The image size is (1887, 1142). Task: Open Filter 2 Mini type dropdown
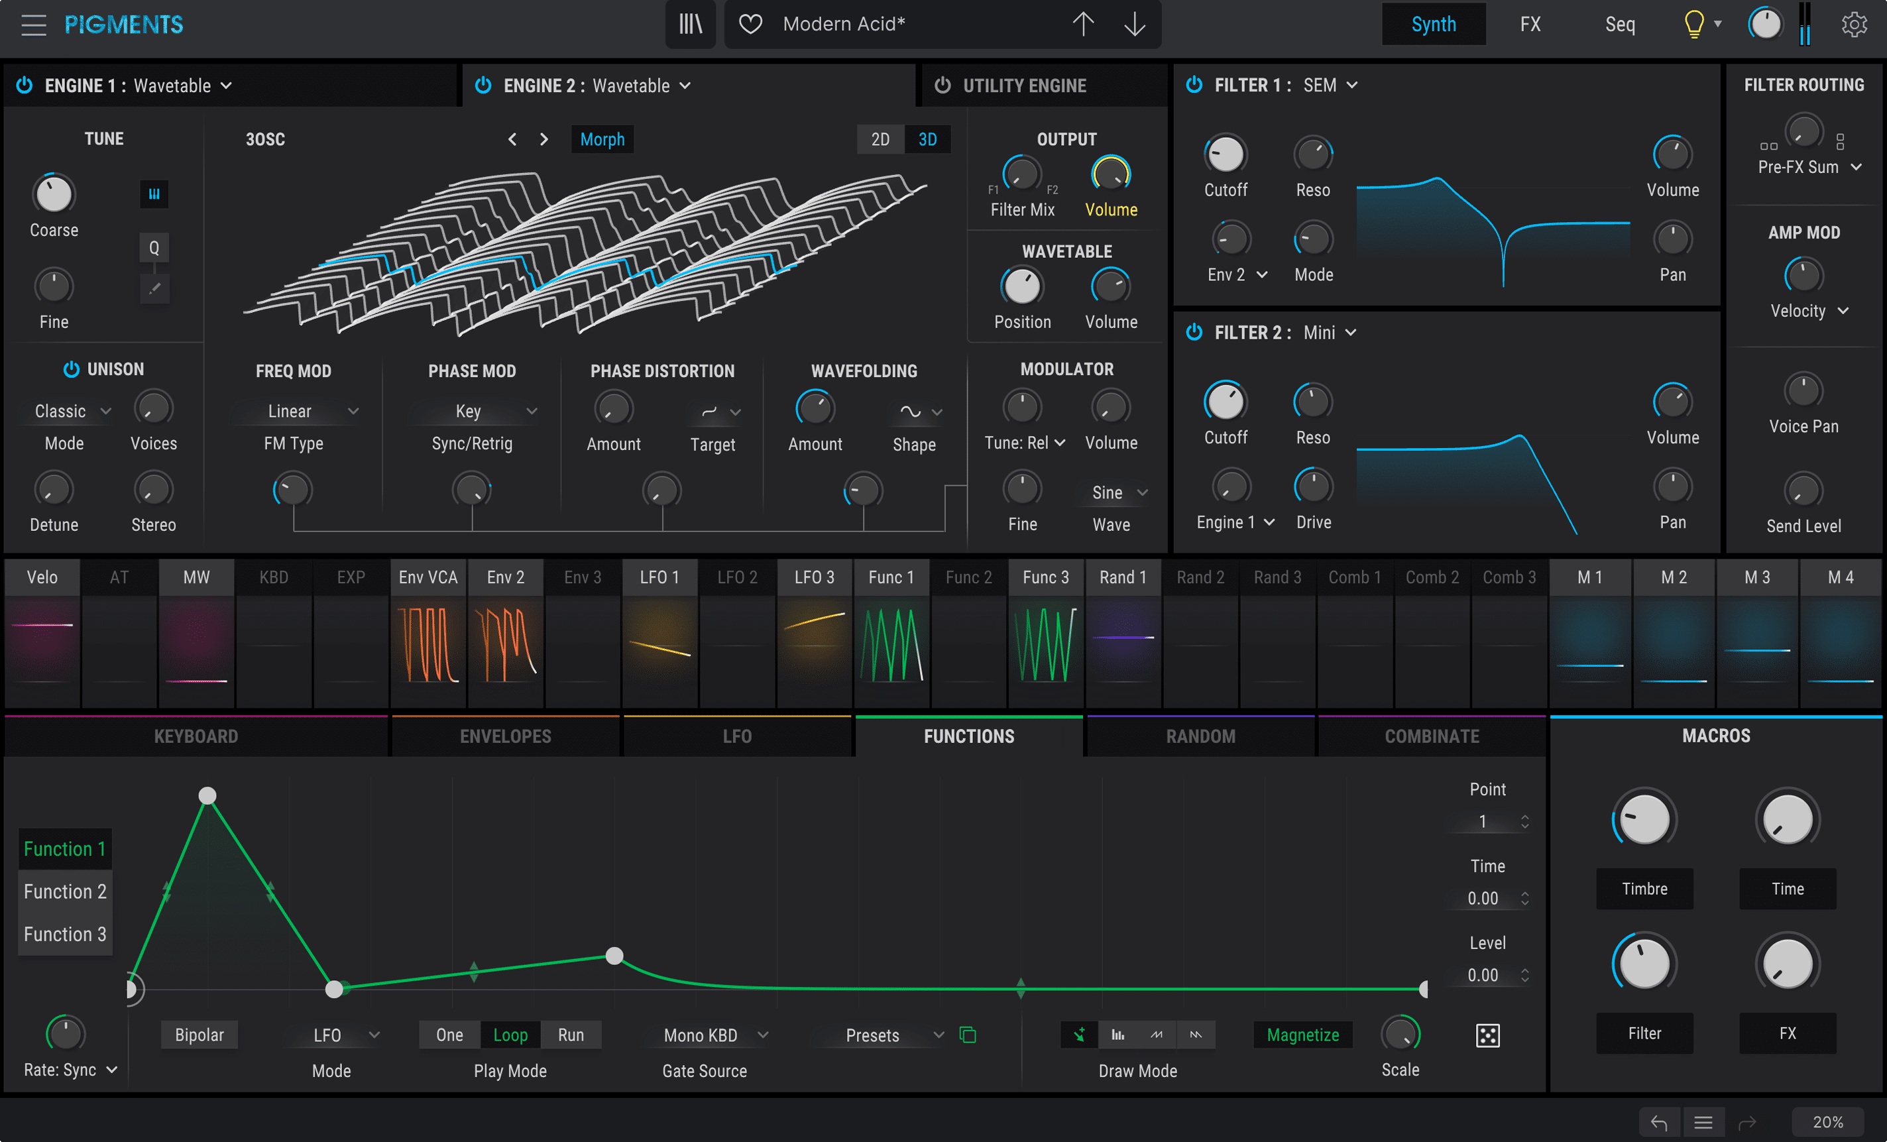click(1330, 333)
